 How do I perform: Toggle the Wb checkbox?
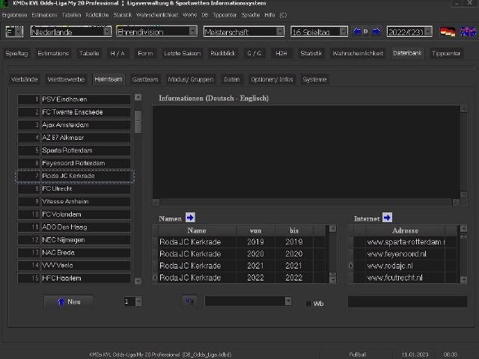(308, 304)
